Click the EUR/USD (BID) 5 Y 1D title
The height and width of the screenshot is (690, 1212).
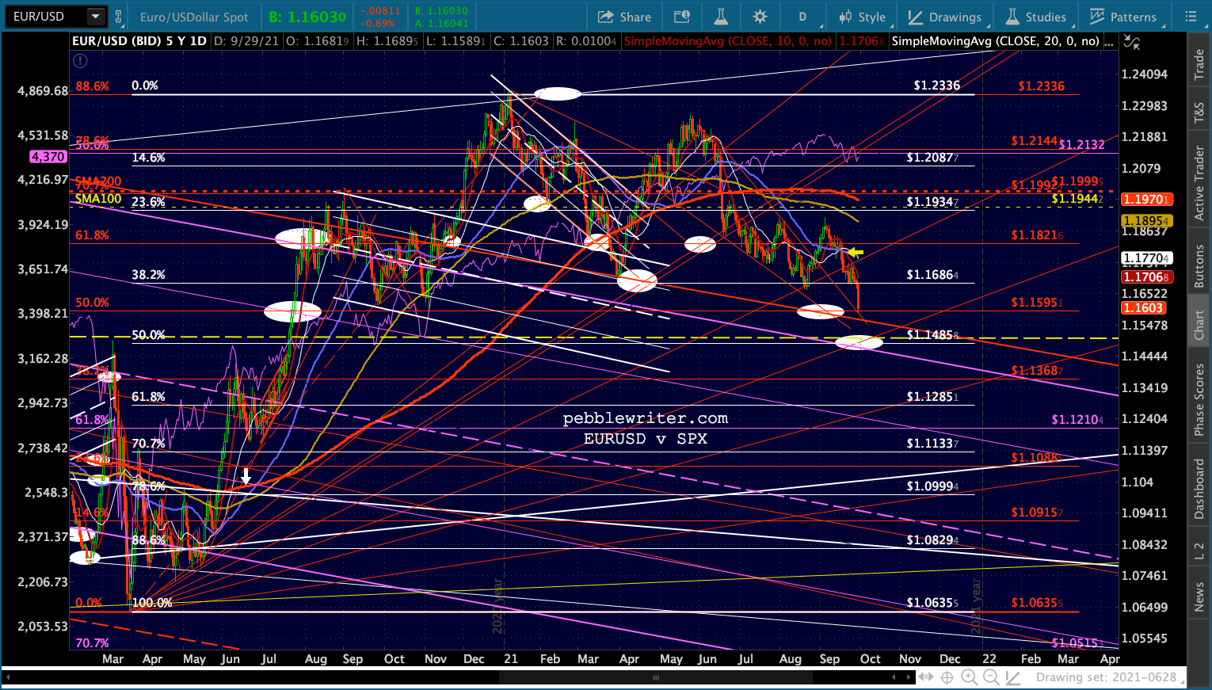tap(139, 41)
